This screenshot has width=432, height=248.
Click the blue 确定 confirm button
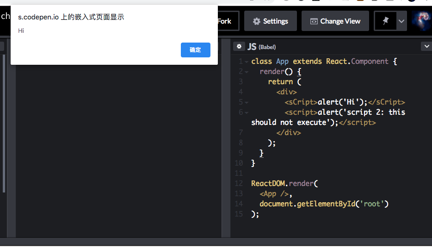click(195, 50)
